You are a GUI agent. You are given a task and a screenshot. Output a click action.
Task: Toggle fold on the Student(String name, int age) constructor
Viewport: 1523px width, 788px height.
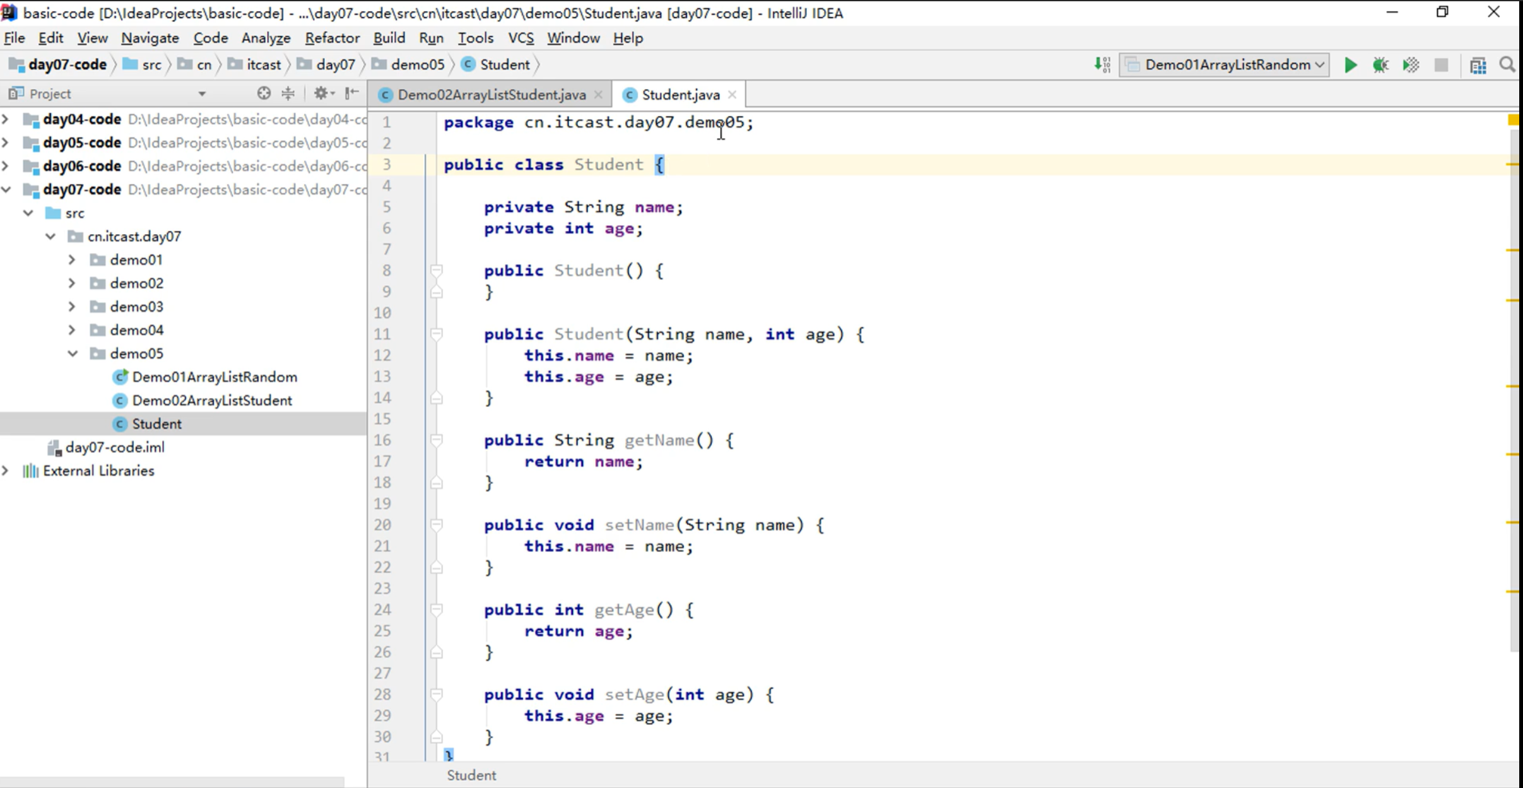click(x=436, y=334)
